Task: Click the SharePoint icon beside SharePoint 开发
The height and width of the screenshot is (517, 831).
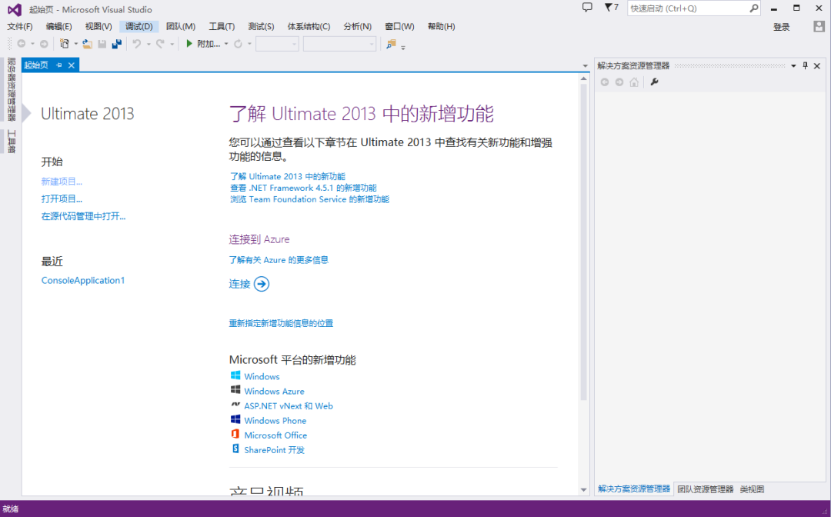Action: pos(235,449)
